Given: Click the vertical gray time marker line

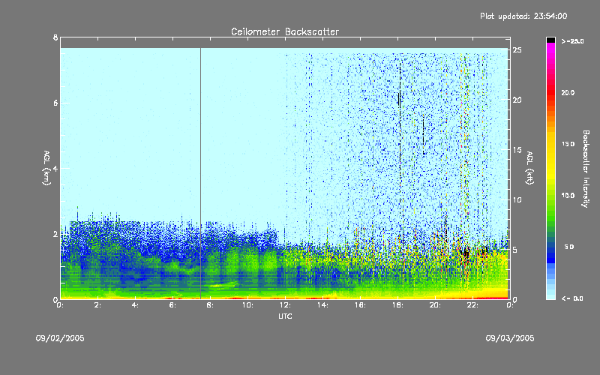Looking at the screenshot, I should (200, 173).
